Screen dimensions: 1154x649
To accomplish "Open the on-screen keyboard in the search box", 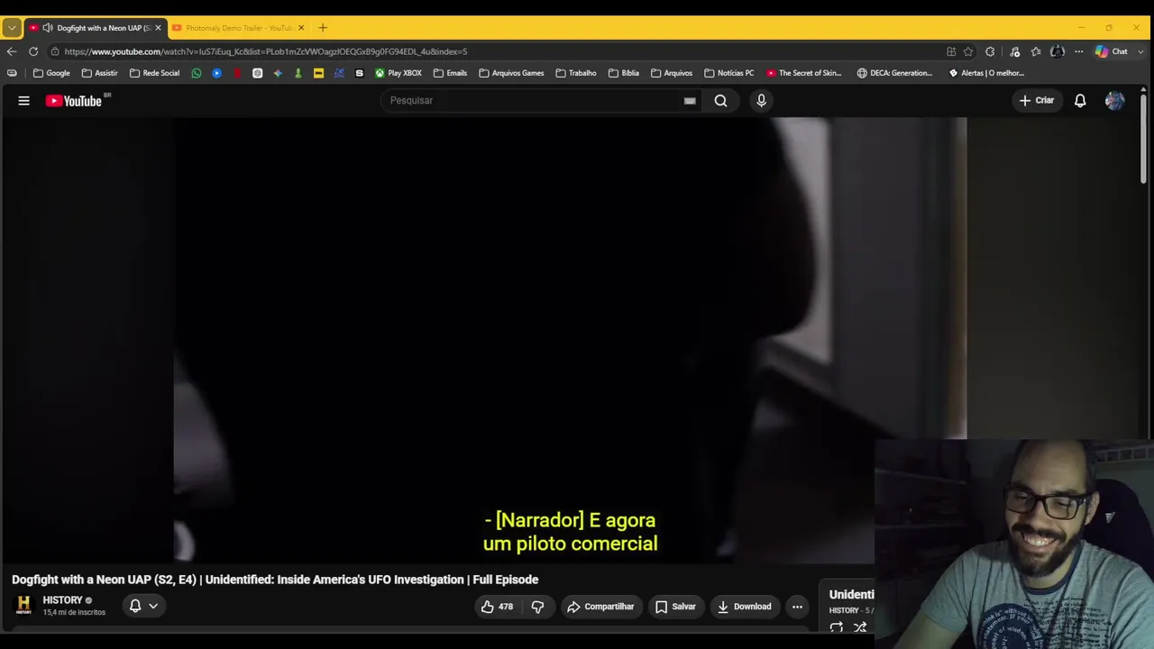I will tap(690, 101).
